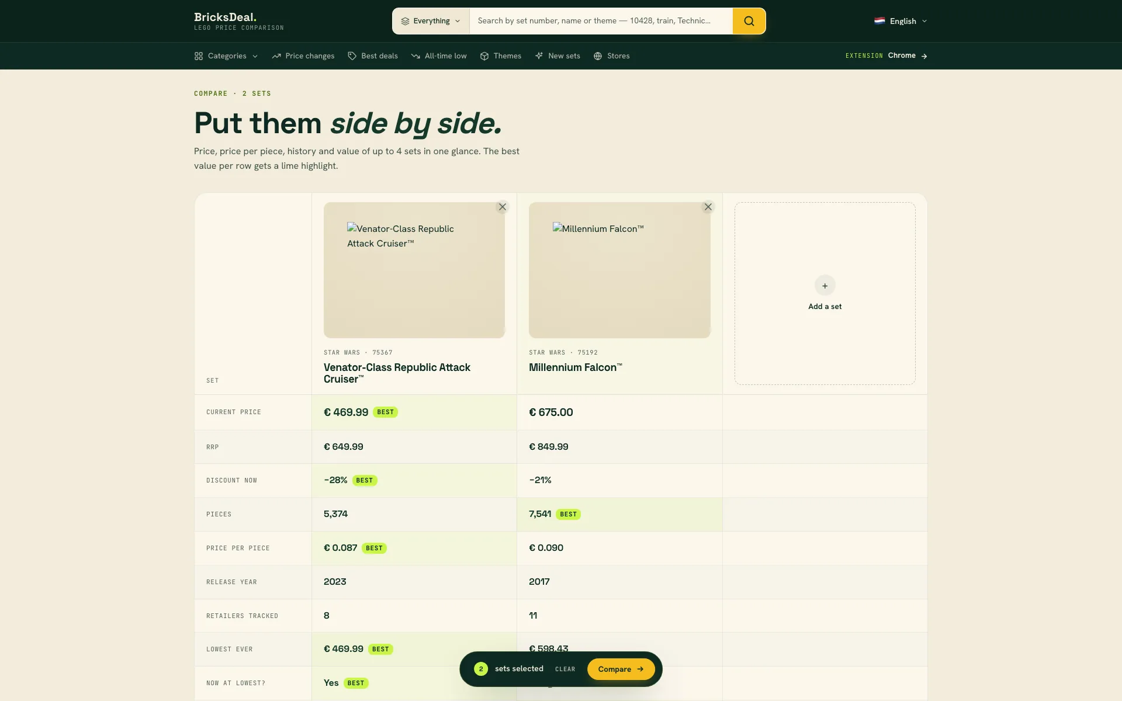Clear the selected sets
Screen dimensions: 1122x701
click(x=565, y=669)
